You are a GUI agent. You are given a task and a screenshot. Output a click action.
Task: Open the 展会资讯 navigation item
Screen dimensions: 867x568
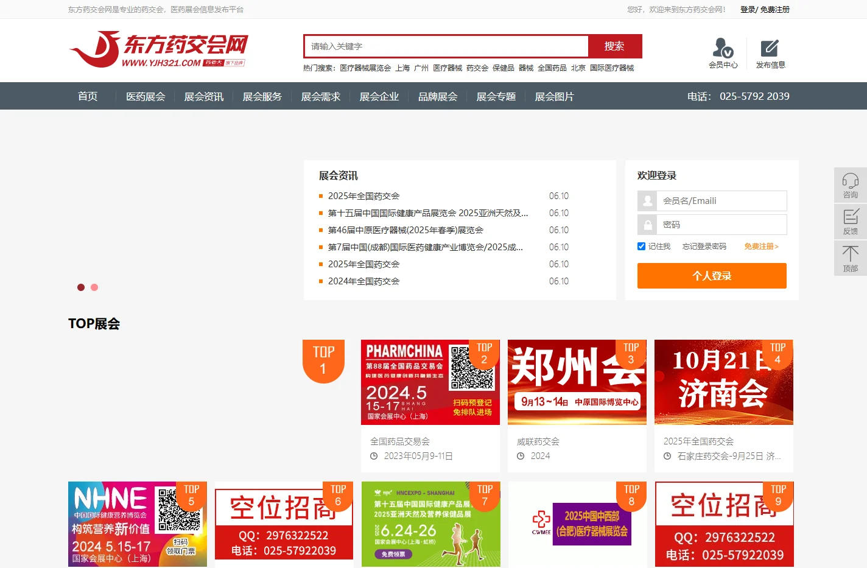coord(204,96)
